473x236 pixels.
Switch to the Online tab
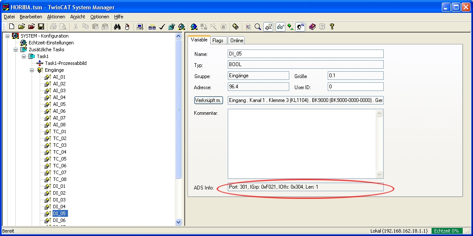236,41
